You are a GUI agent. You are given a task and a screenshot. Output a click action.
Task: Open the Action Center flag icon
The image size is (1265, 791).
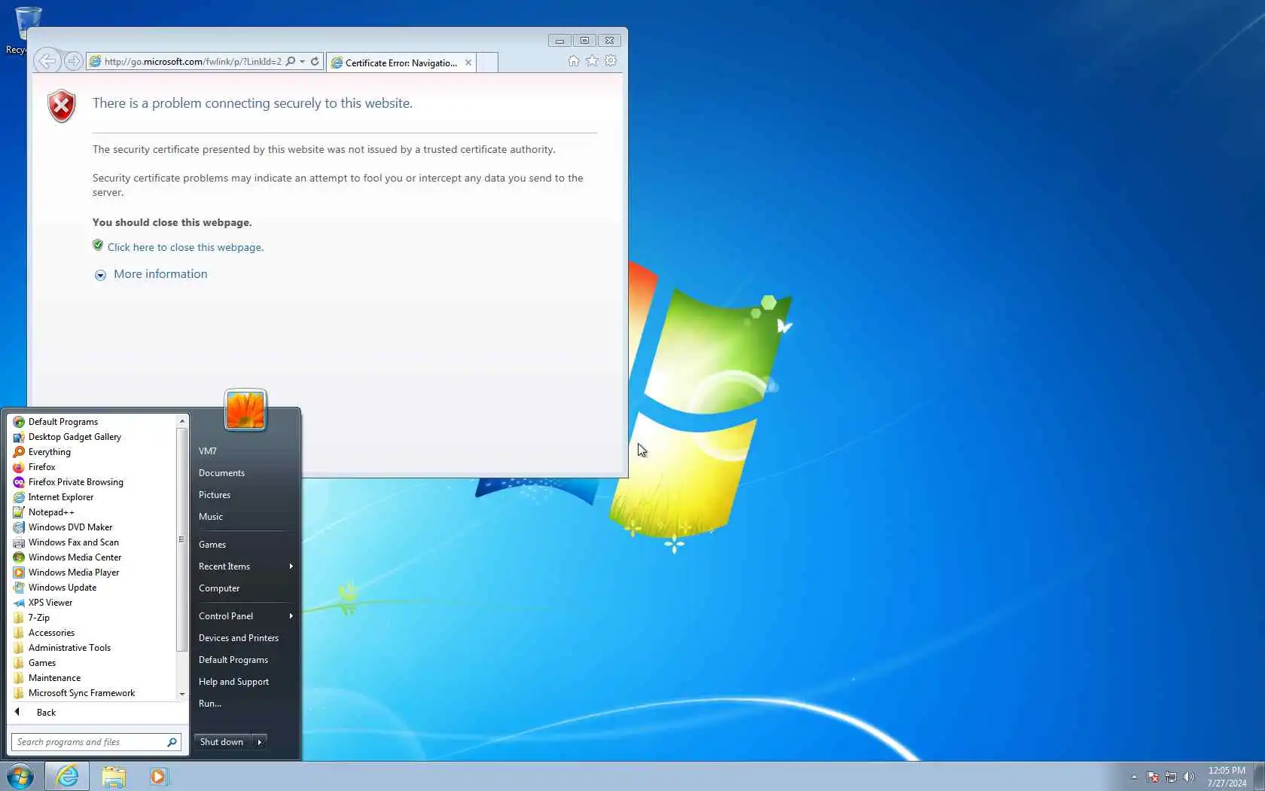click(1153, 777)
